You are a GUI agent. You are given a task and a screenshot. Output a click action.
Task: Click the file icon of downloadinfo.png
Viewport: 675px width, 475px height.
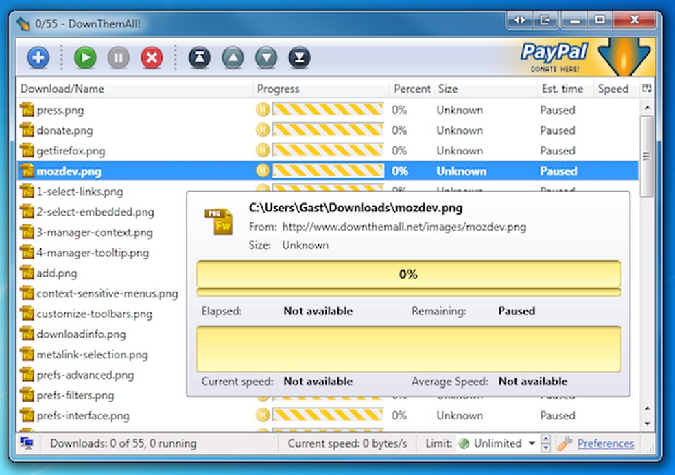coord(27,334)
